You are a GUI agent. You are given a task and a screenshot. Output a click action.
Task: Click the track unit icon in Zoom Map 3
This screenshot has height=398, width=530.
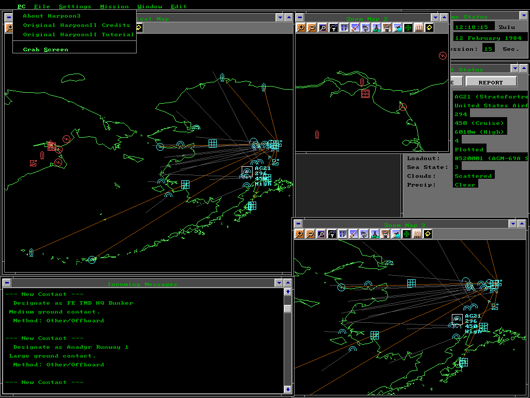[332, 234]
